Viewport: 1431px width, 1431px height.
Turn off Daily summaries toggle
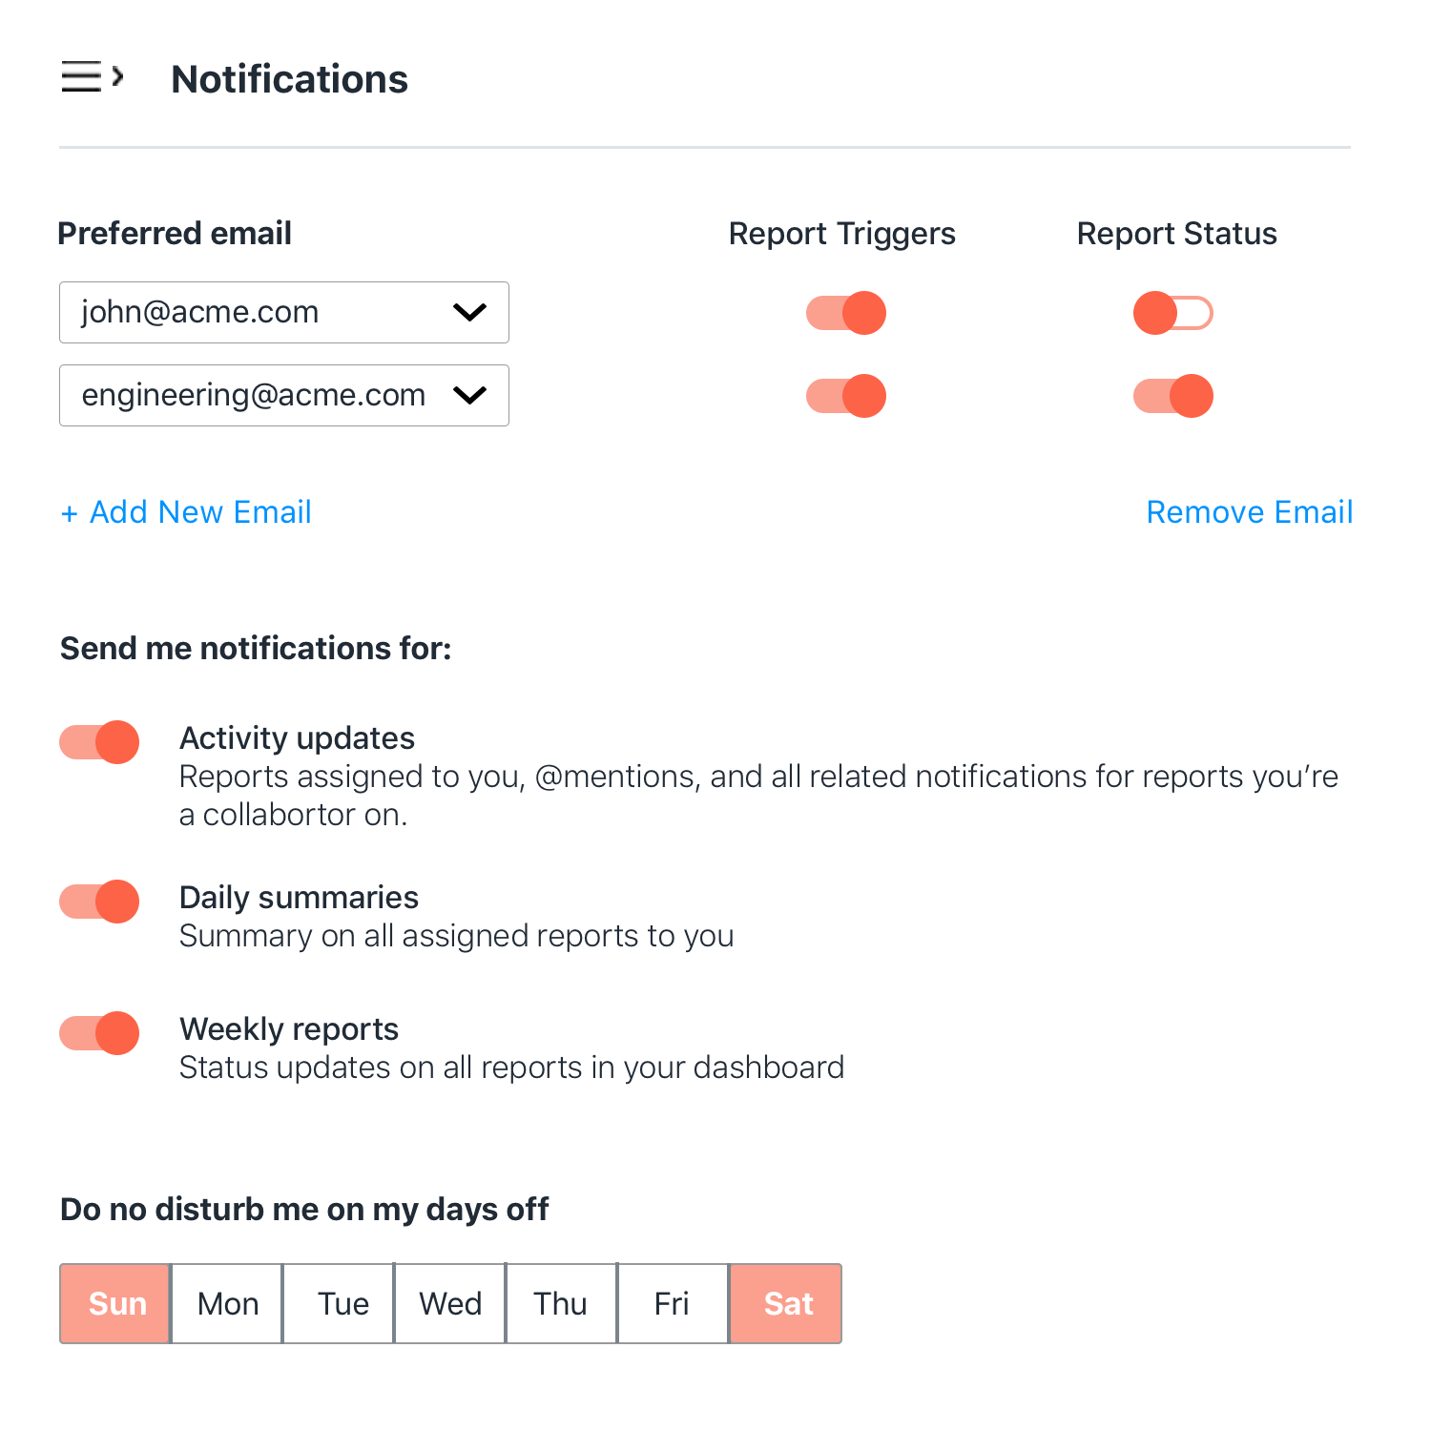(99, 902)
